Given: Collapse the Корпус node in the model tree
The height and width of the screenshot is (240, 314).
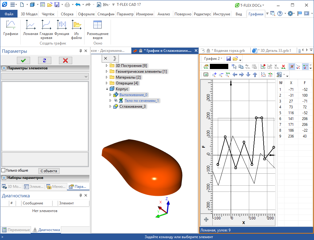Looking at the screenshot, I should (107, 89).
